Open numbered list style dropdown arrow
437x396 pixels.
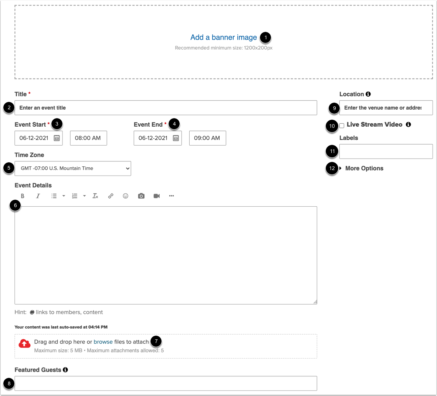point(84,196)
